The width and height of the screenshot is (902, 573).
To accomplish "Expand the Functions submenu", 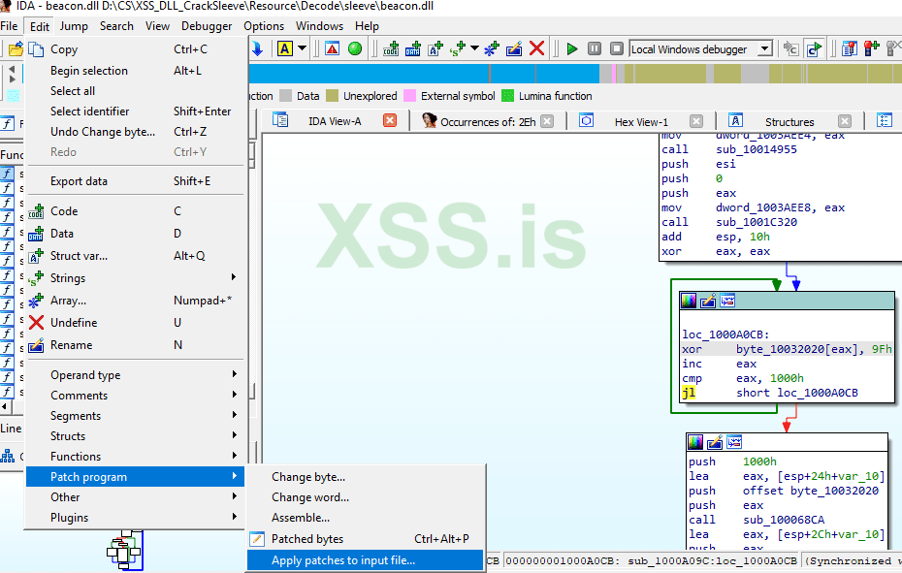I will coord(135,457).
